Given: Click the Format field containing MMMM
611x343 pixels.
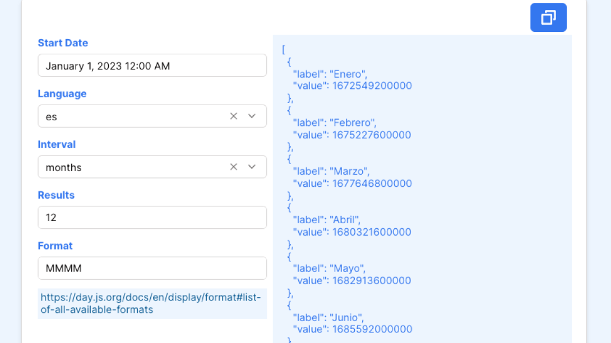Looking at the screenshot, I should tap(152, 268).
